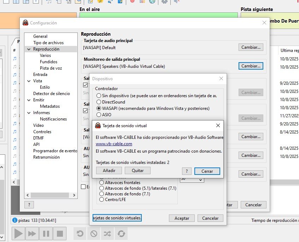
Task: Hit the Stop square icon
Action: coord(60,234)
